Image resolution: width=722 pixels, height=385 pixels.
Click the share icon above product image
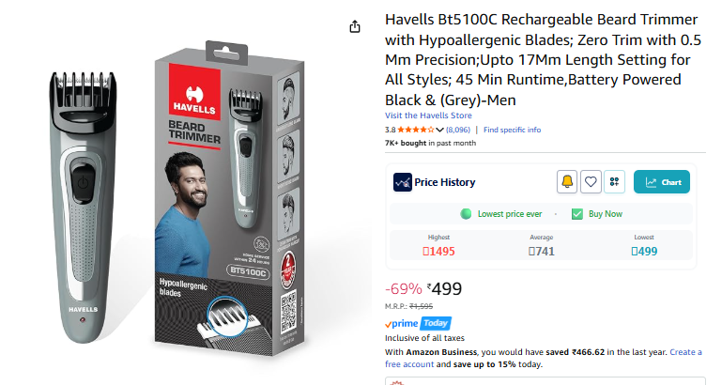(355, 26)
